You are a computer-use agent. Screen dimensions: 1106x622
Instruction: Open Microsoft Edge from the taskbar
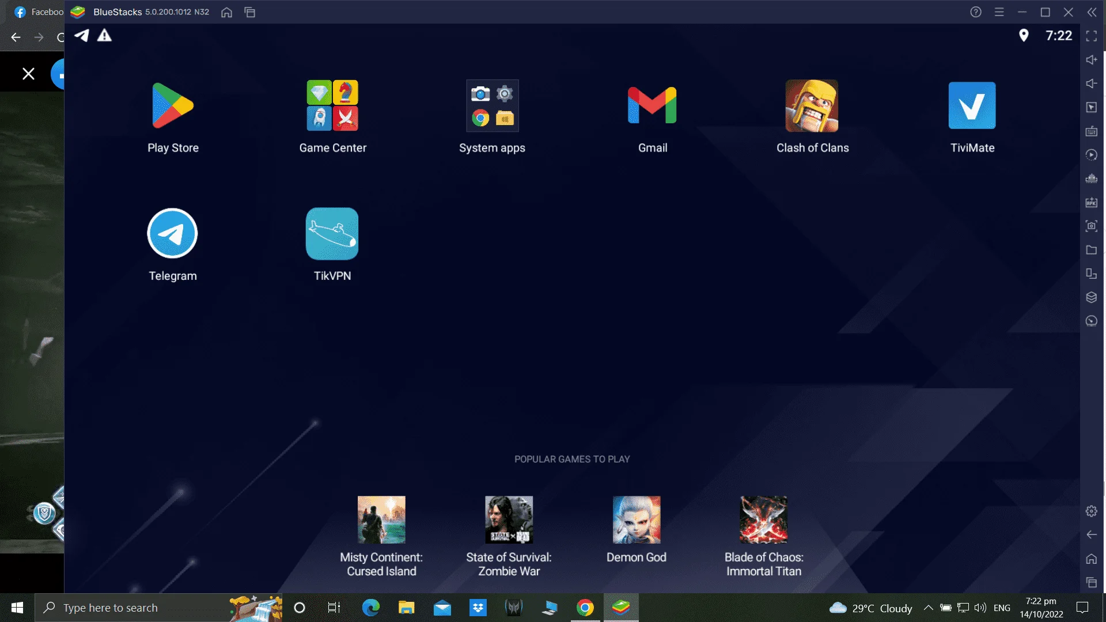(370, 608)
